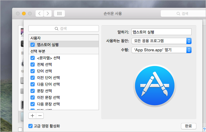Toggle the 이전 단어 선택 checkbox
Image resolution: width=206 pixels, height=132 pixels.
tap(33, 78)
